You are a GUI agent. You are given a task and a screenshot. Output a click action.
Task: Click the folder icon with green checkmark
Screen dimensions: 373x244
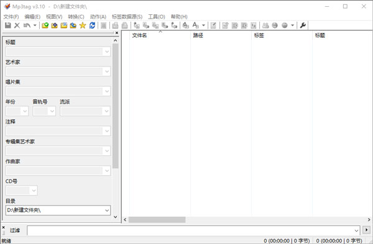[x=45, y=25]
